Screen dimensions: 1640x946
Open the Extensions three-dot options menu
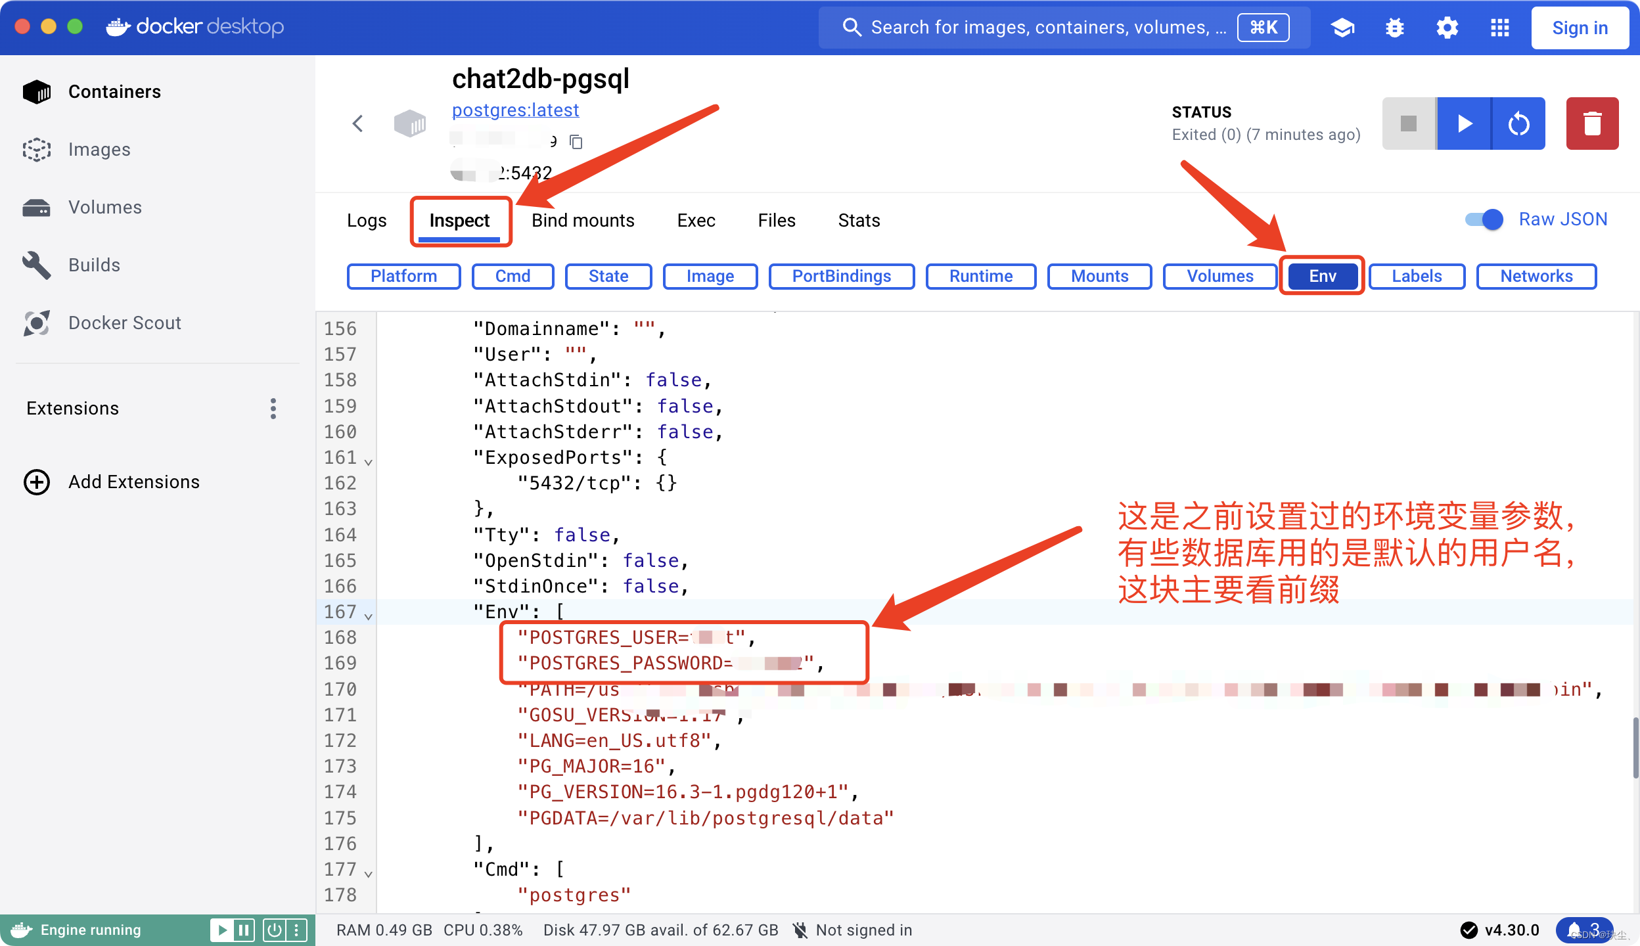coord(273,409)
